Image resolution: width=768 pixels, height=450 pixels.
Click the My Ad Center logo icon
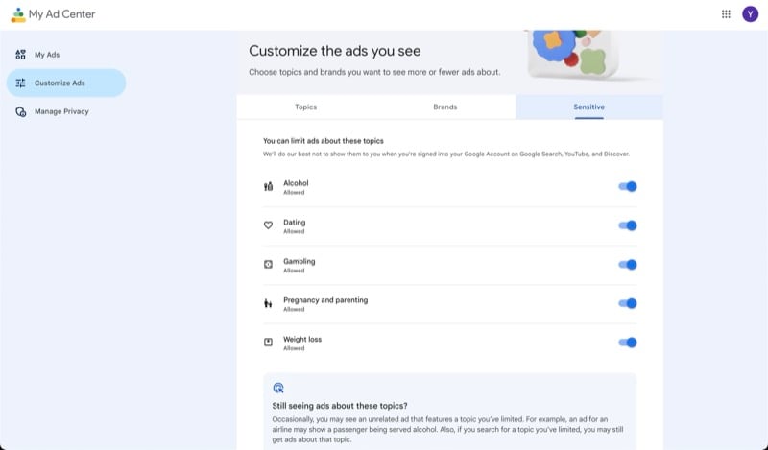[x=17, y=14]
